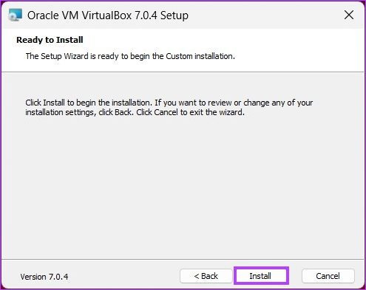Screen dimensions: 366x290
Task: Click the white header banner right of the heading
Action: 222,40
